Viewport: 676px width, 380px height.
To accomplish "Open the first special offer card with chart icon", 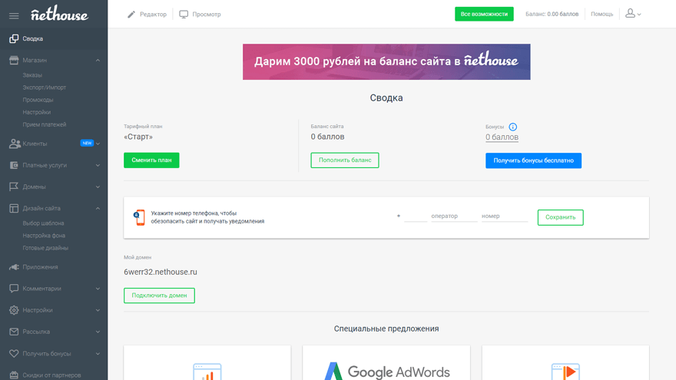I will (207, 363).
